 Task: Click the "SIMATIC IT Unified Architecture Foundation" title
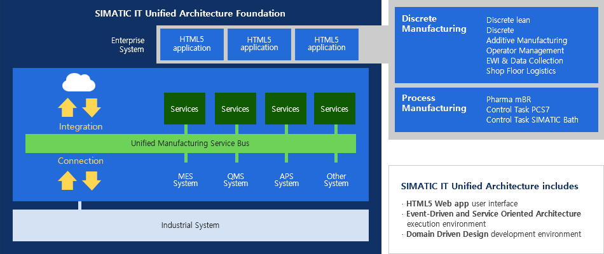click(190, 13)
